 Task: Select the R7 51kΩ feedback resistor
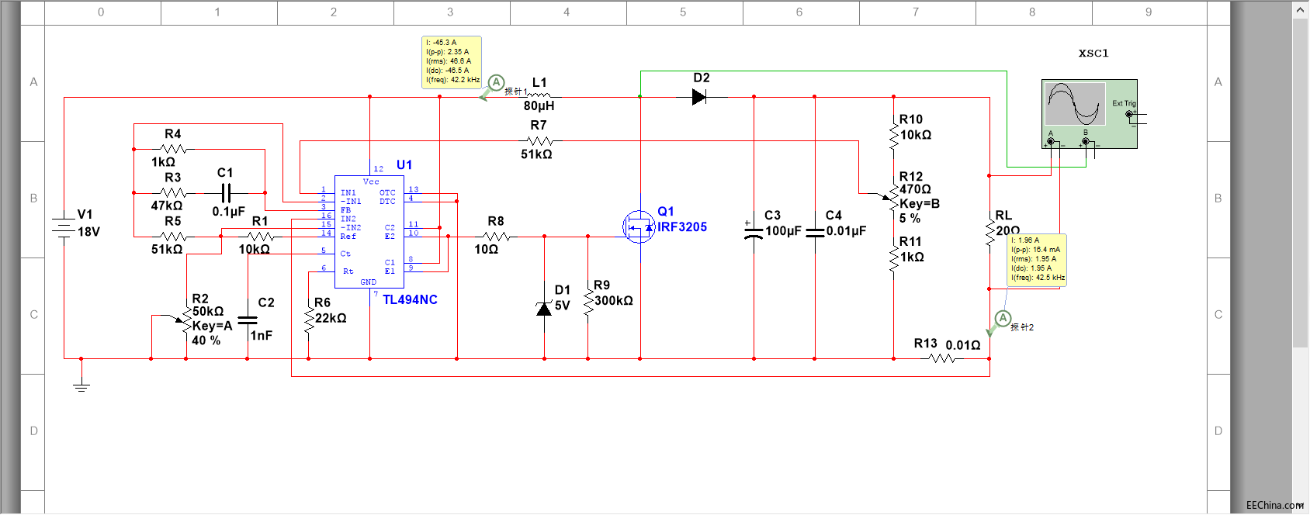tap(539, 141)
